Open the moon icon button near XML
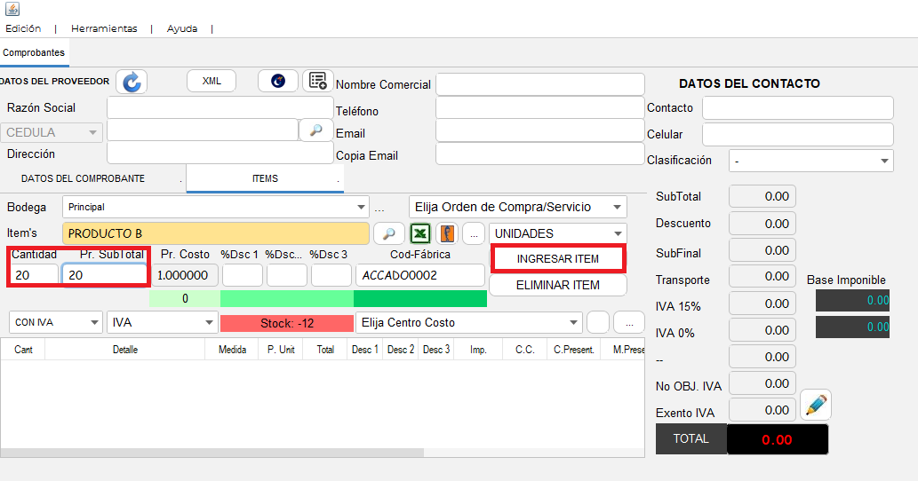918x481 pixels. click(278, 81)
